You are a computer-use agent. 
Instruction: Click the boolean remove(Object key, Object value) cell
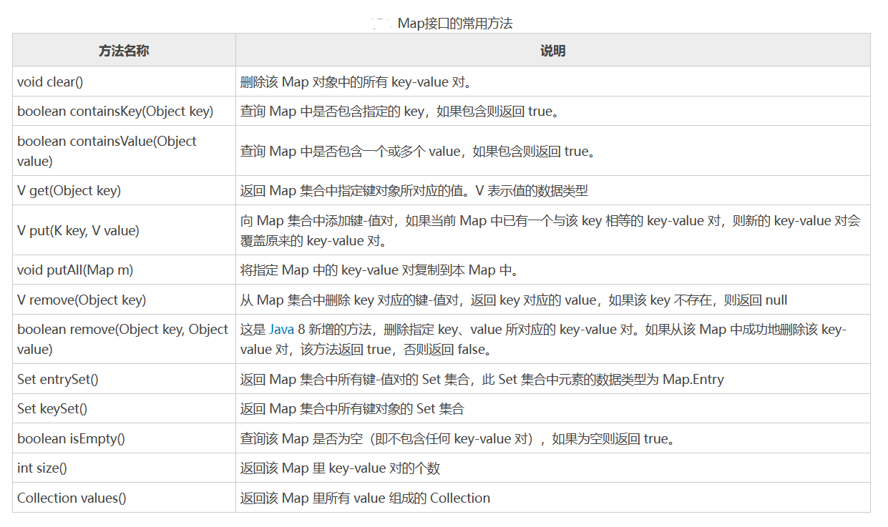click(122, 339)
